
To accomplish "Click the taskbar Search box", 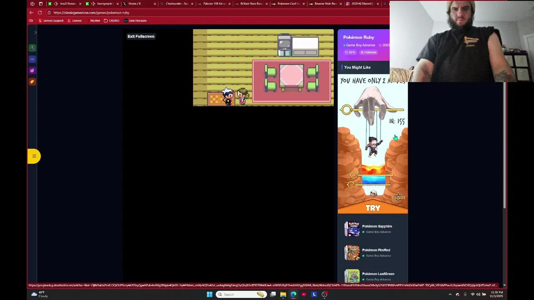I will click(x=241, y=295).
